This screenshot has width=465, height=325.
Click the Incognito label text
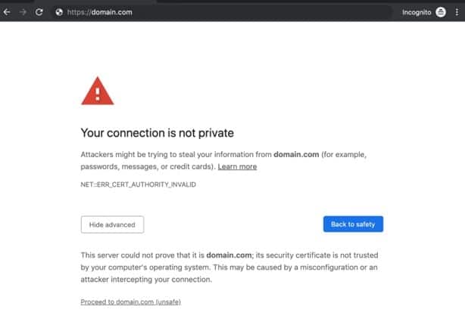(416, 12)
